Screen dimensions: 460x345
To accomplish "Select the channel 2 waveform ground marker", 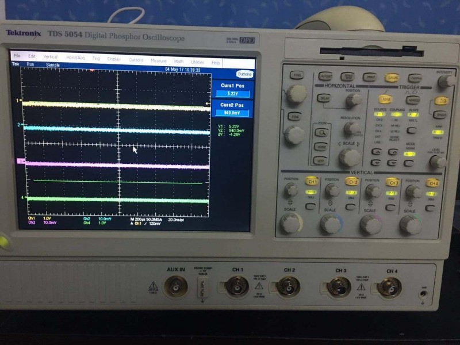I will [20, 125].
